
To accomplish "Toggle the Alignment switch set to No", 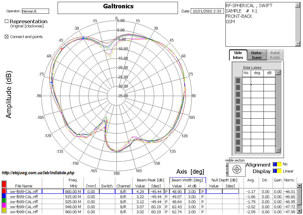I will click(277, 164).
